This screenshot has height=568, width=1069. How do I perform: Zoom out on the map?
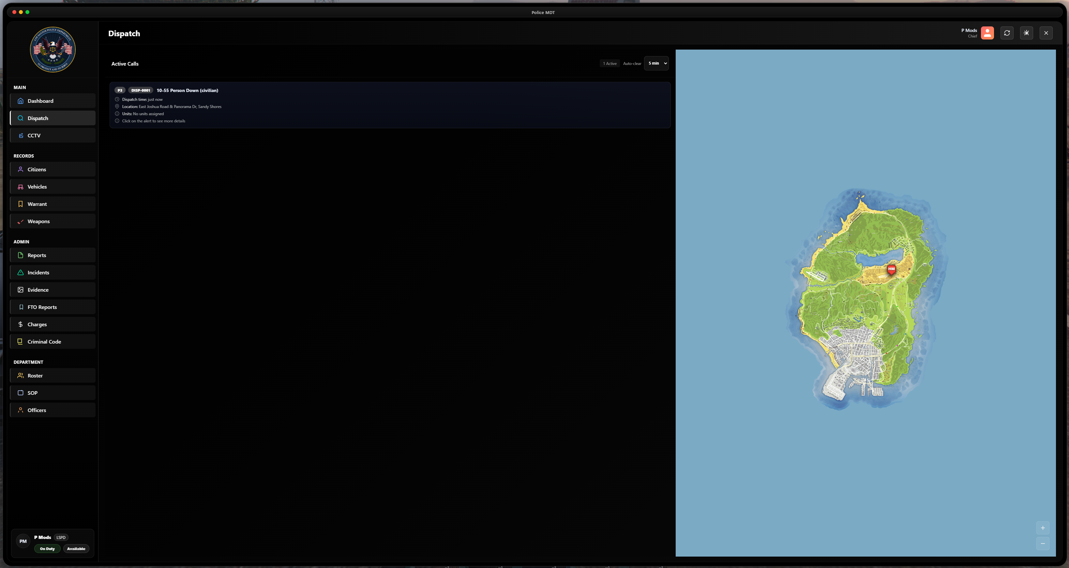(1043, 544)
